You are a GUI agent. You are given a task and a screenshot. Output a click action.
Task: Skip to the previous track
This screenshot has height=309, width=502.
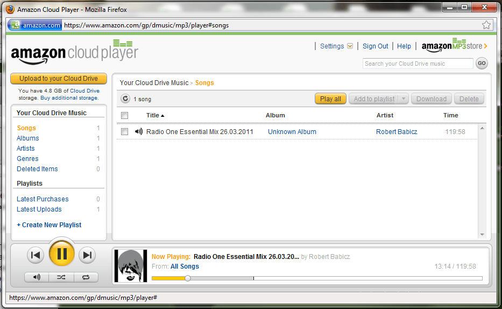36,255
